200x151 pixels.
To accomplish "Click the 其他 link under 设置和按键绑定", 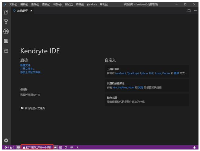I will pos(141,87).
